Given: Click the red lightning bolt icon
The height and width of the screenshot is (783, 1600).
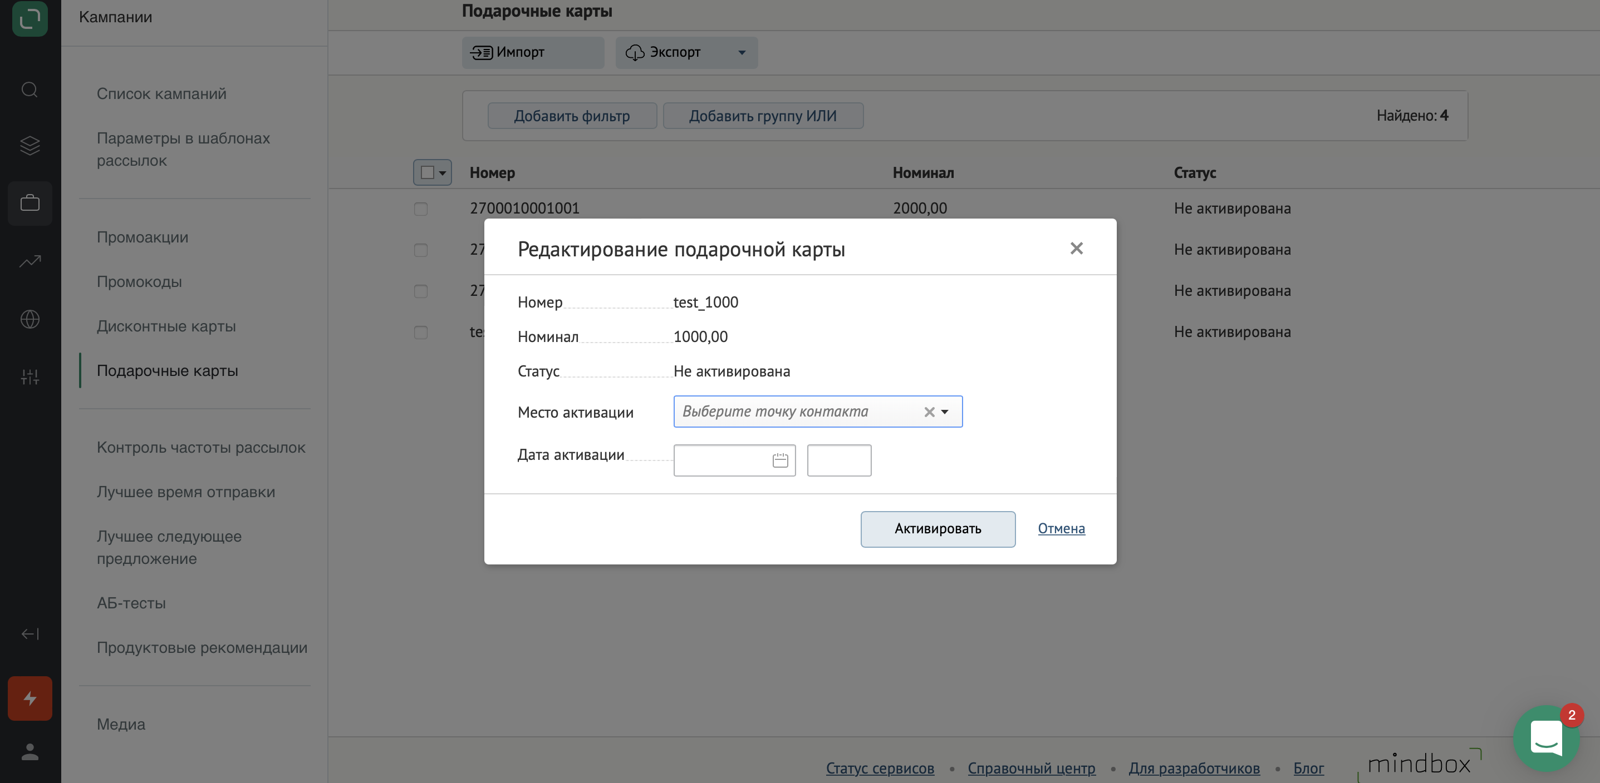Looking at the screenshot, I should [30, 698].
